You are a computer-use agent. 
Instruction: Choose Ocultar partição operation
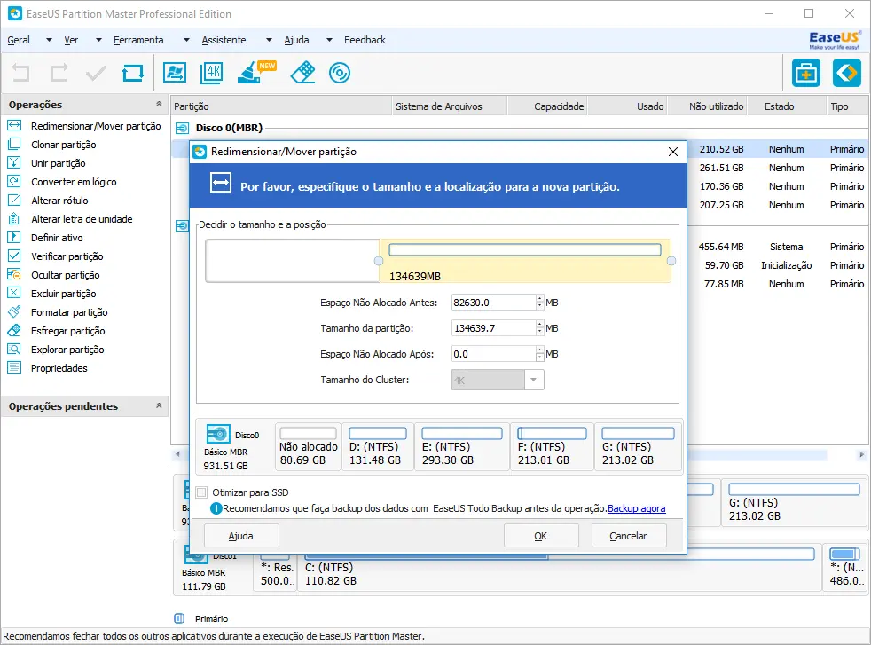pos(65,275)
